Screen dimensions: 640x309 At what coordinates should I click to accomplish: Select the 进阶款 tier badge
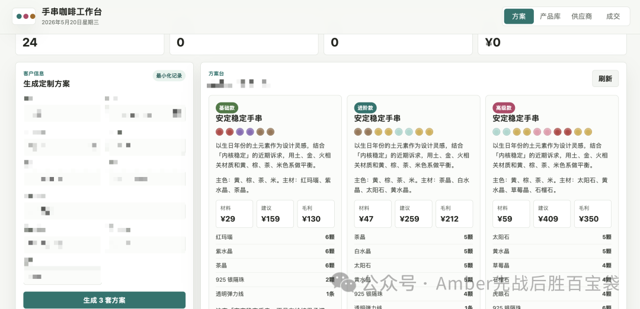click(365, 108)
